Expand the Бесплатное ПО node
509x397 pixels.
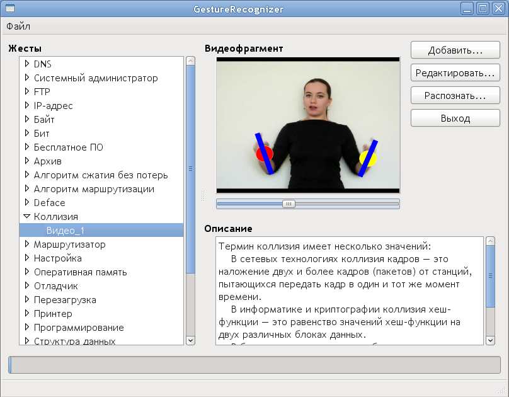pos(27,147)
